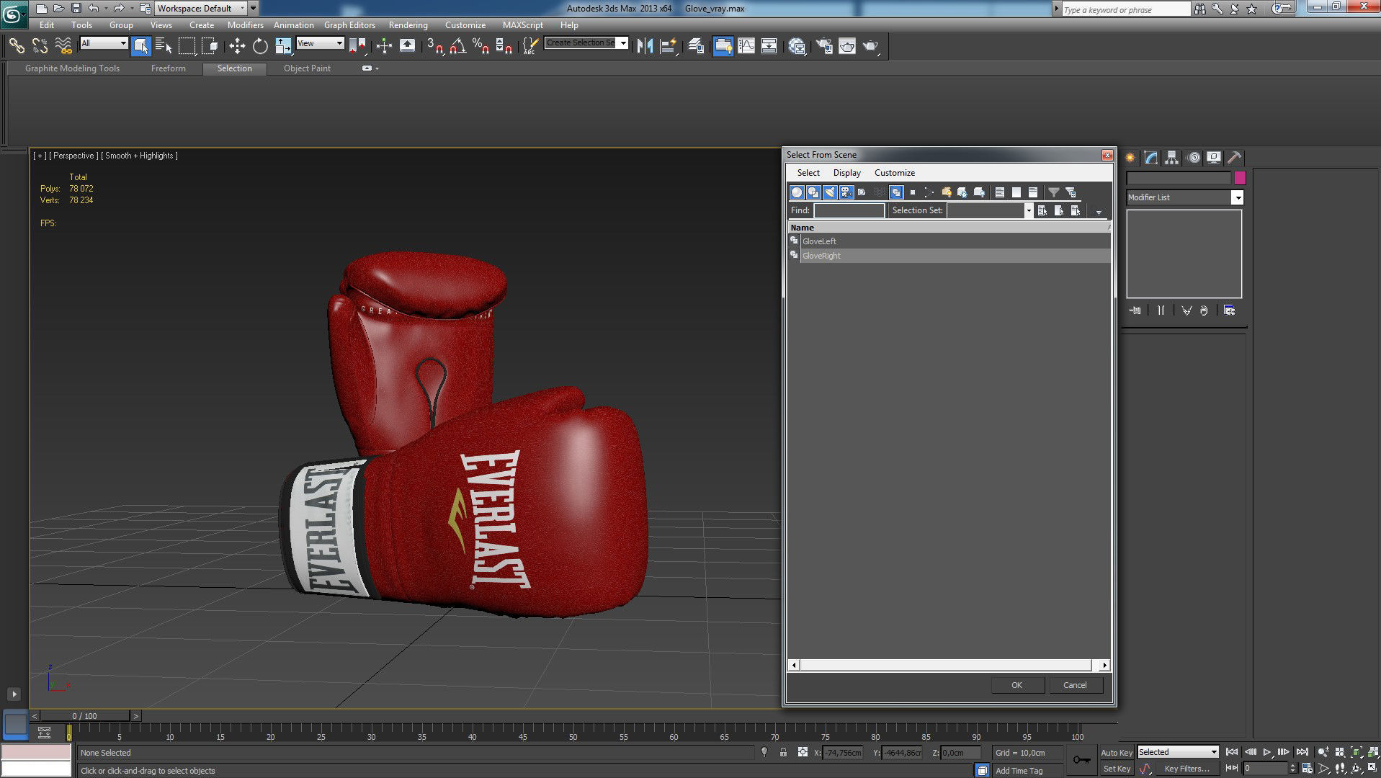This screenshot has width=1381, height=778.
Task: Click the magenta object color swatch
Action: (x=1240, y=178)
